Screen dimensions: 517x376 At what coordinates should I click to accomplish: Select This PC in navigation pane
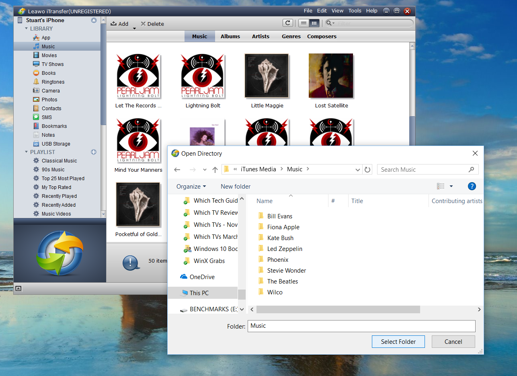click(x=202, y=293)
